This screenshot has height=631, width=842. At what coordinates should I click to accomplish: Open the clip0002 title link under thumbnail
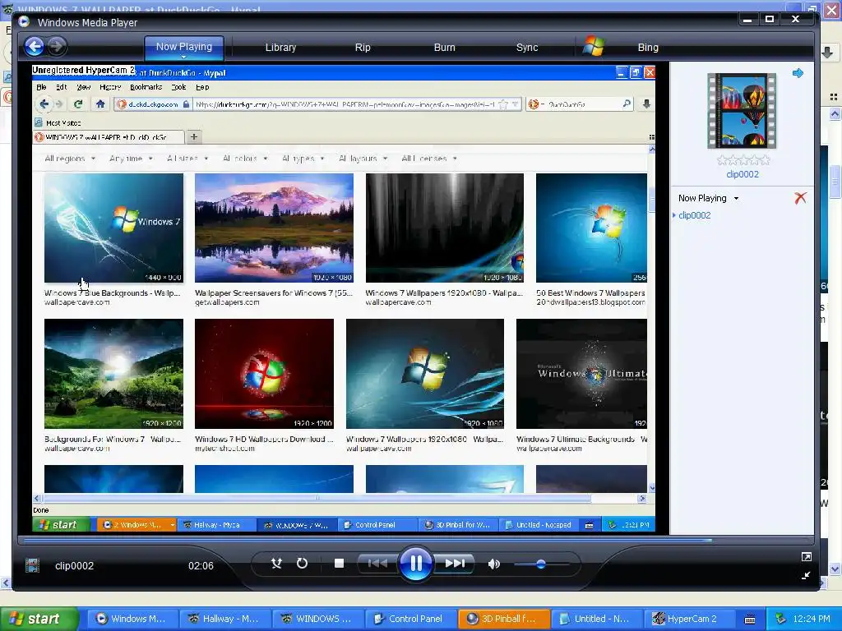pos(743,174)
